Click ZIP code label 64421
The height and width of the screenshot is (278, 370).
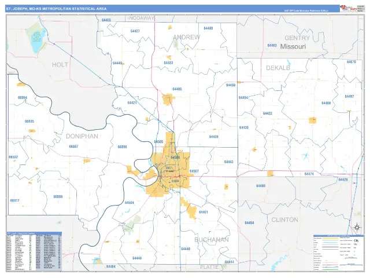click(x=132, y=103)
